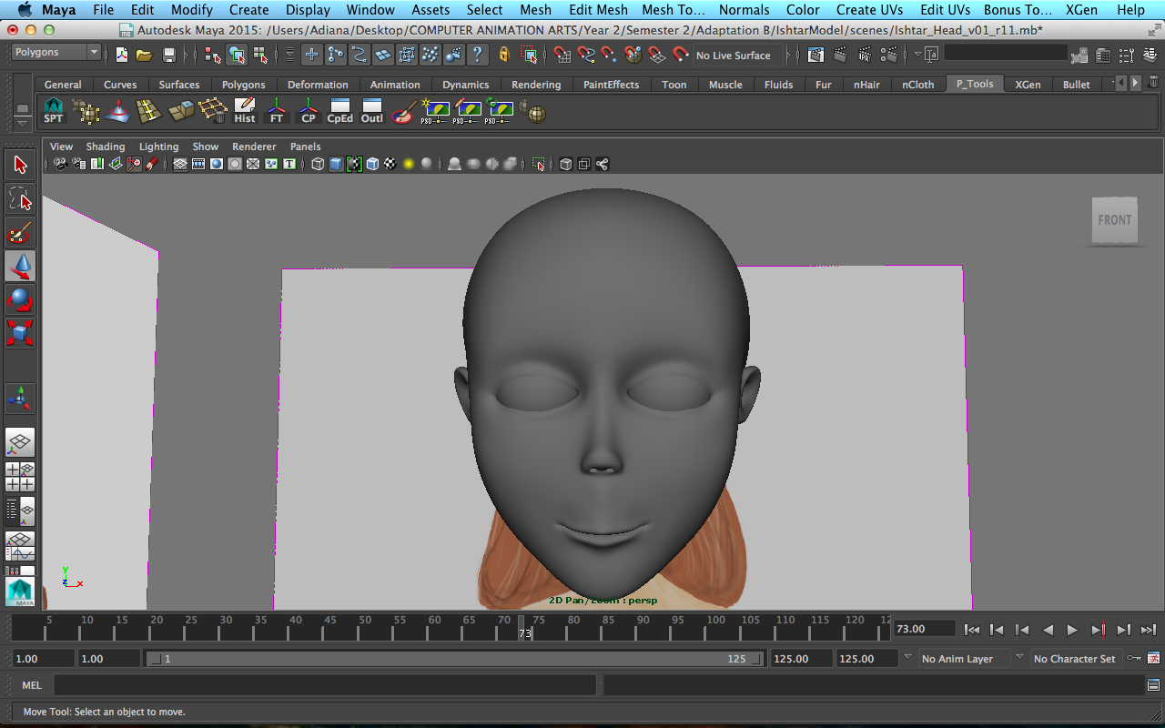
Task: Open the Hist shelf button
Action: click(245, 111)
